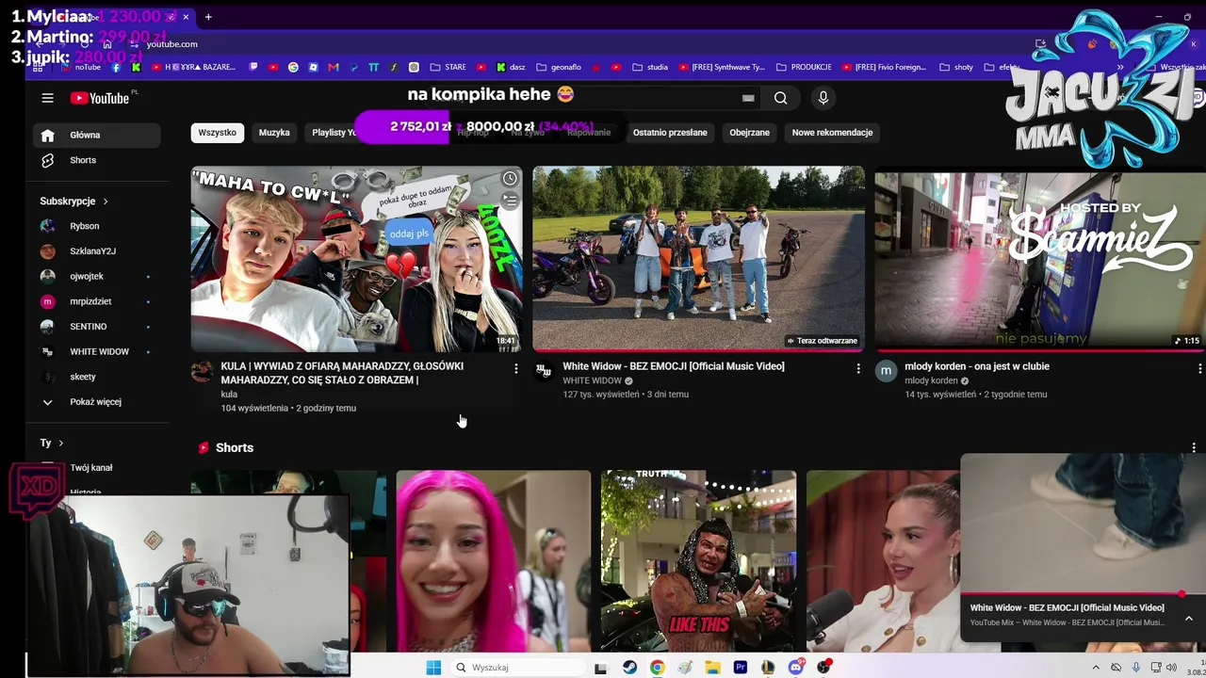
Task: Add the KULA video to queue
Action: [510, 201]
